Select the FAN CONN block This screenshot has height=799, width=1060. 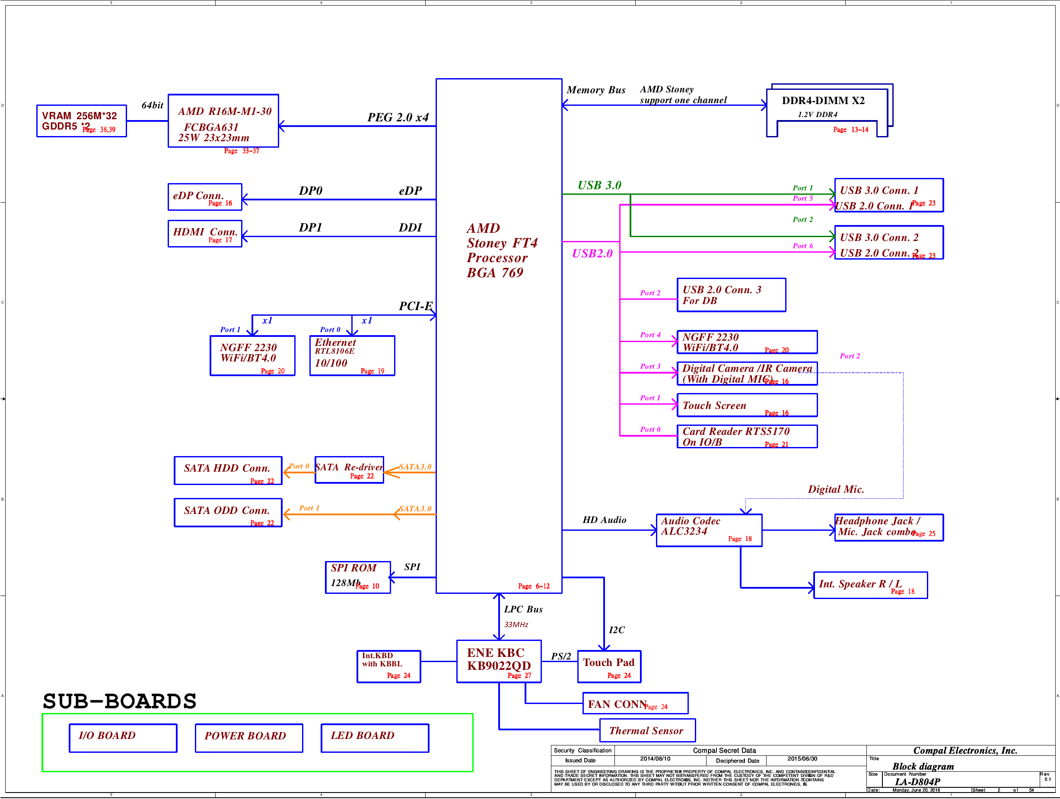pyautogui.click(x=635, y=703)
